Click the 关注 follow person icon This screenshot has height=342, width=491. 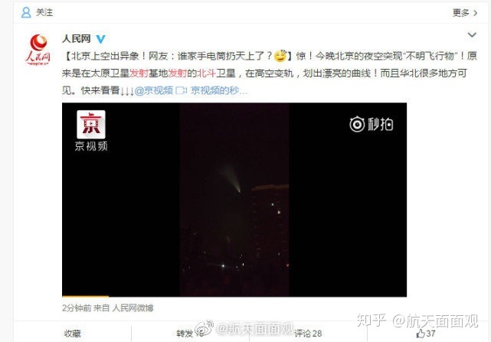26,12
